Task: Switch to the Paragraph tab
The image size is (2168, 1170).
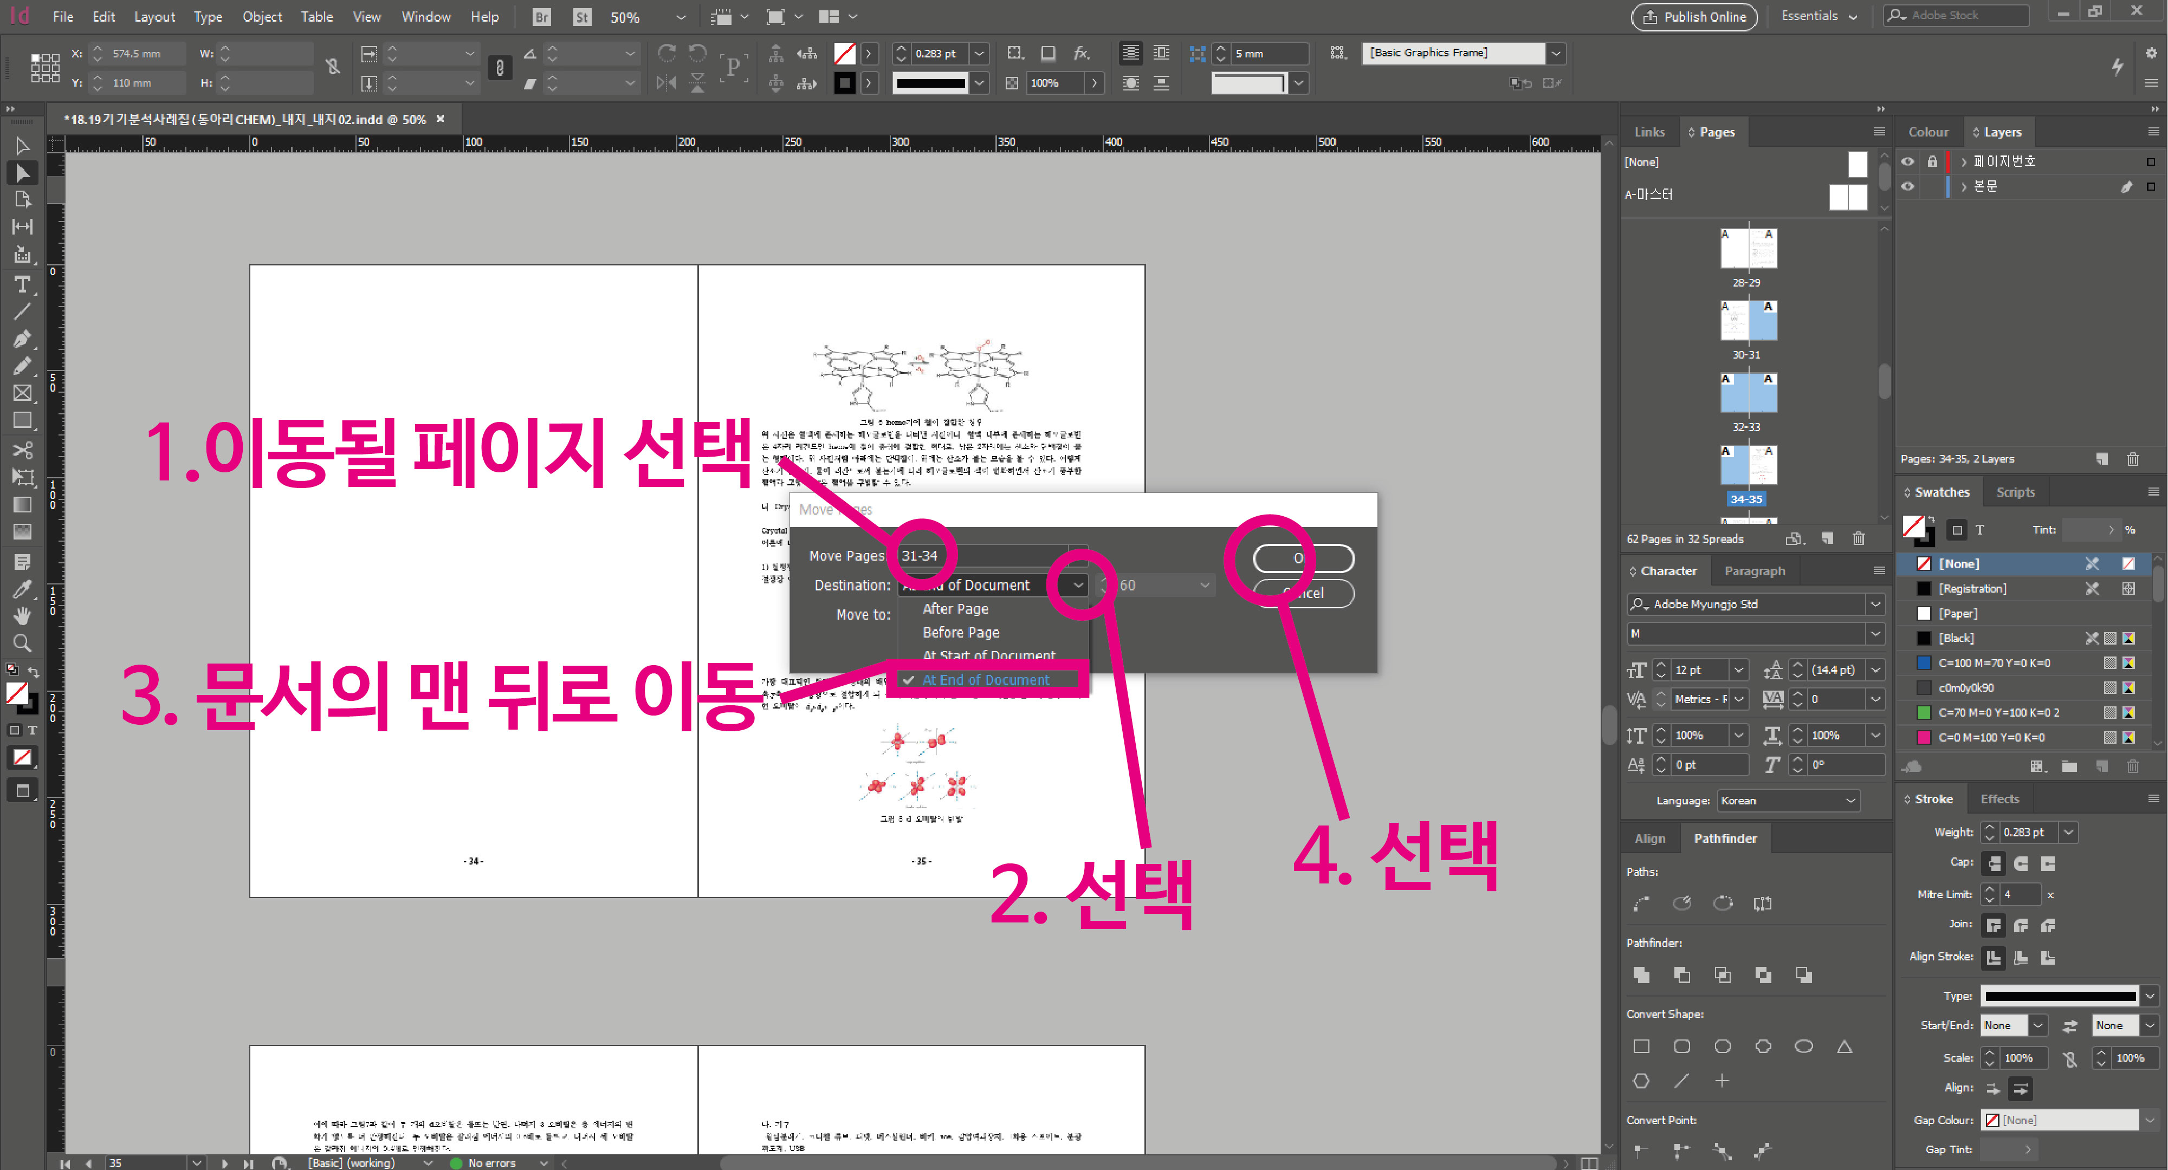Action: pos(1754,571)
